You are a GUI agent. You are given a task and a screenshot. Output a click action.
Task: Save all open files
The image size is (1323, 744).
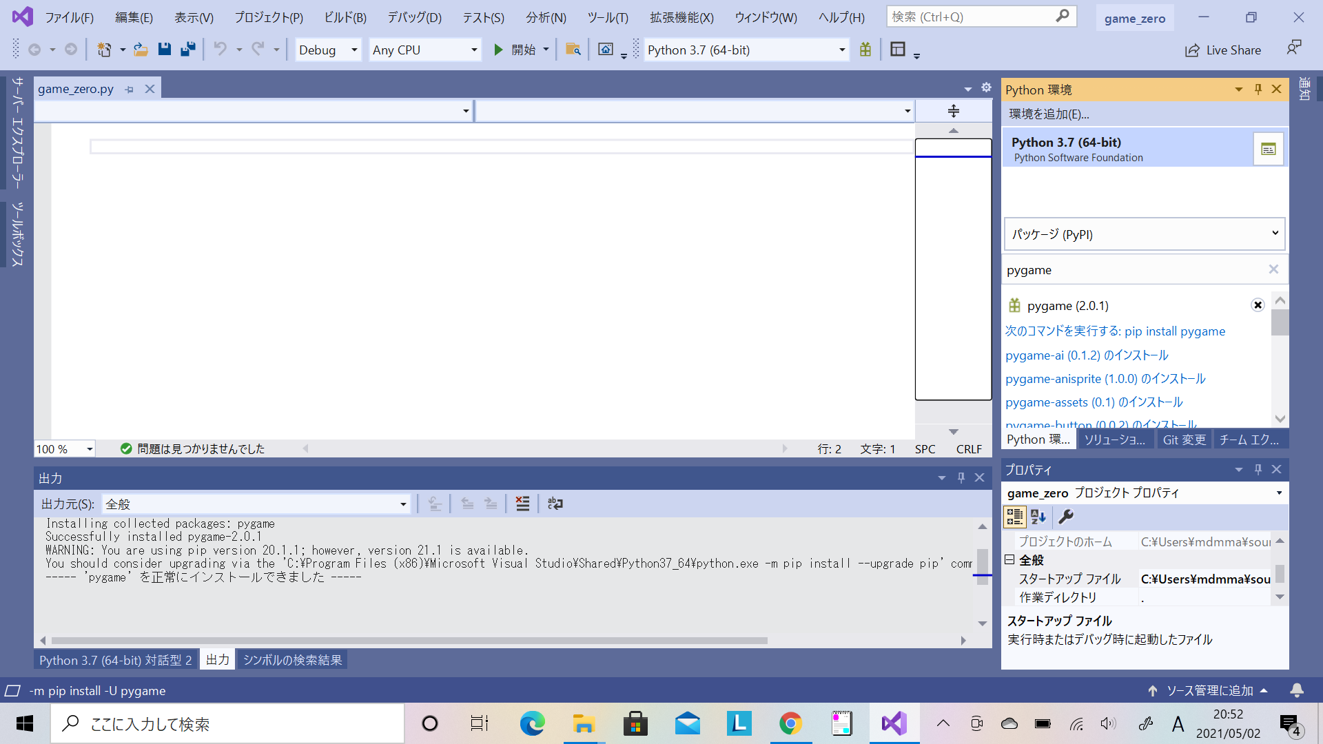(187, 49)
